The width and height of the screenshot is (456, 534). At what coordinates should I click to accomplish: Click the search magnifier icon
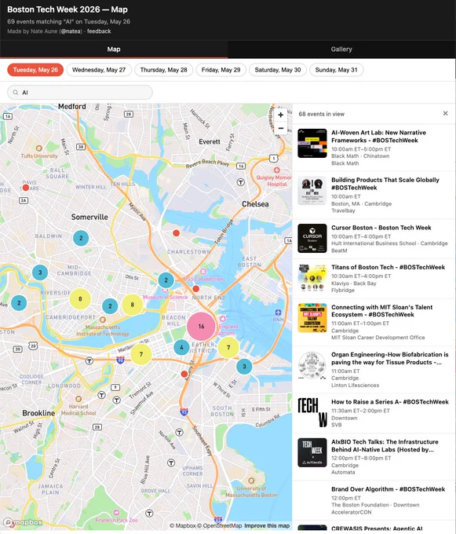coord(16,93)
